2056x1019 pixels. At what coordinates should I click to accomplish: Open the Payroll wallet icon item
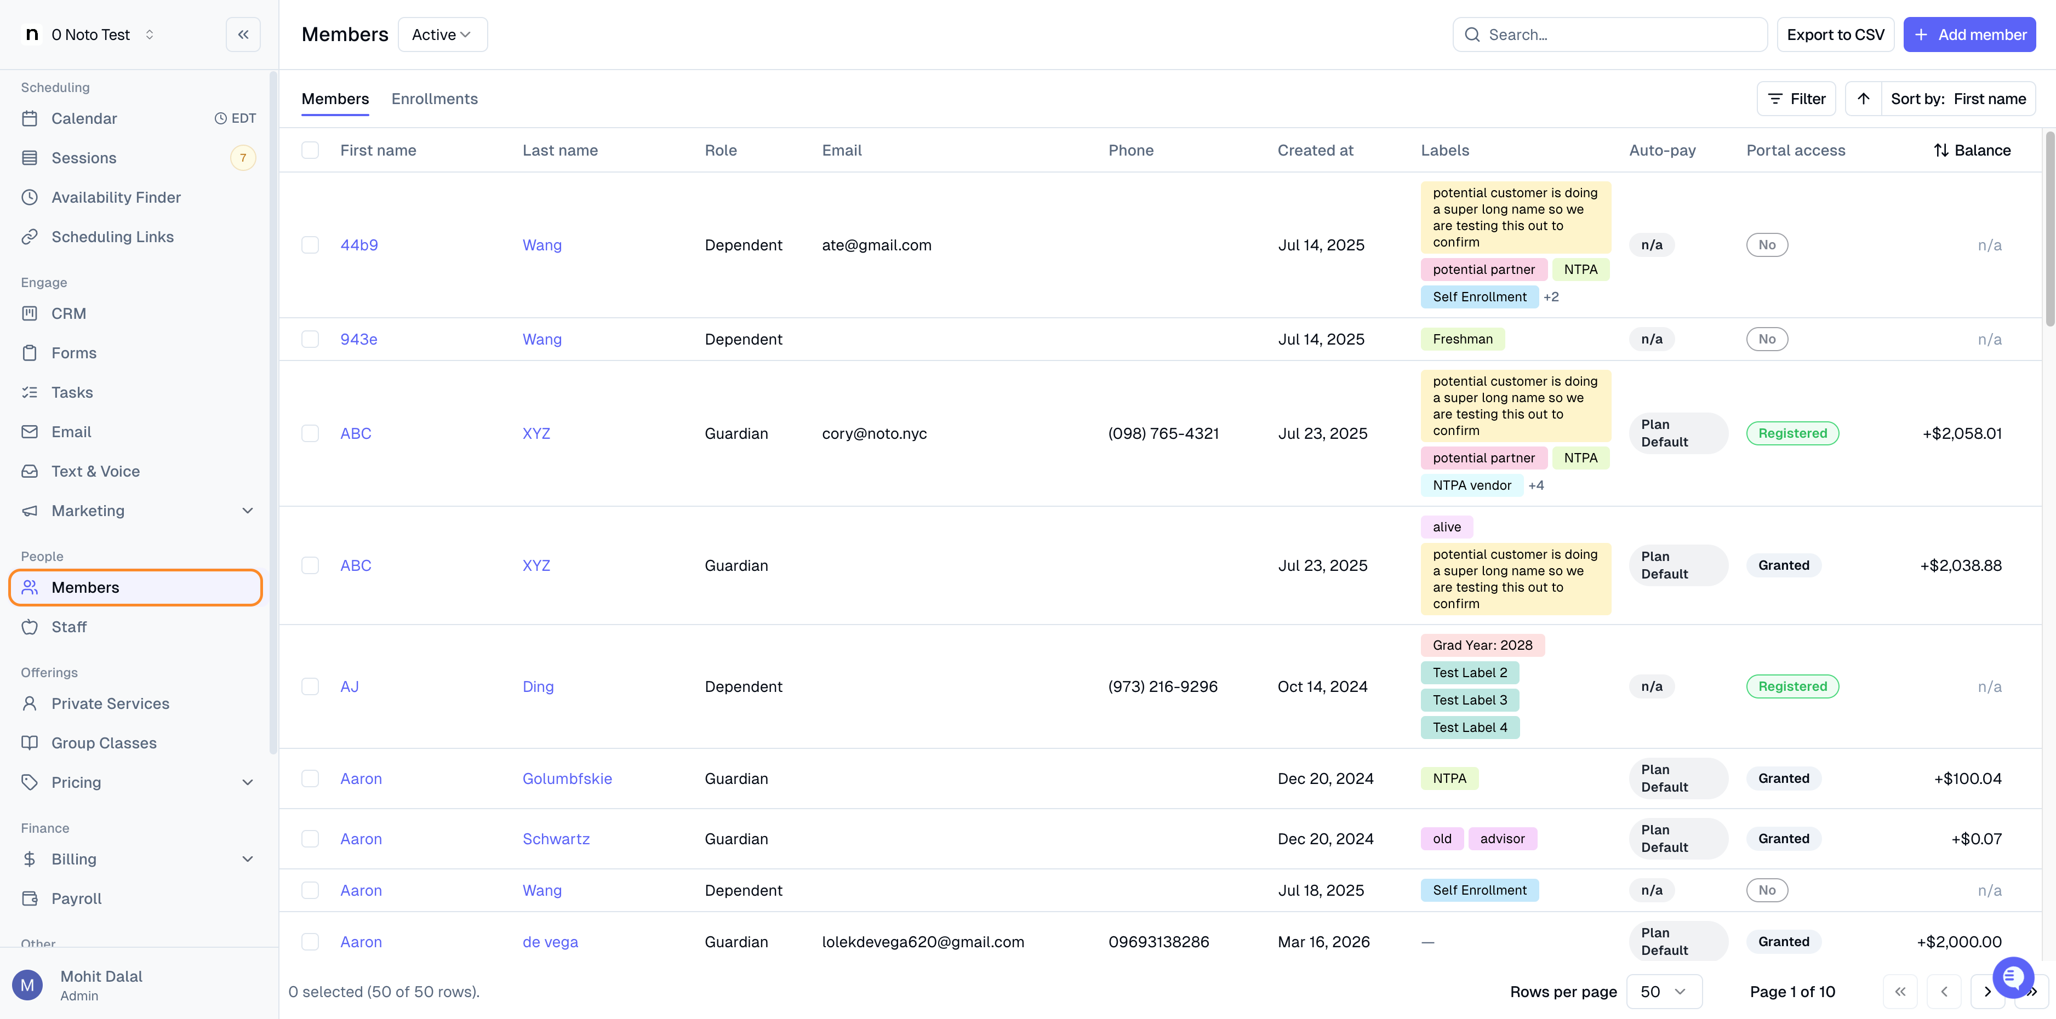tap(30, 898)
